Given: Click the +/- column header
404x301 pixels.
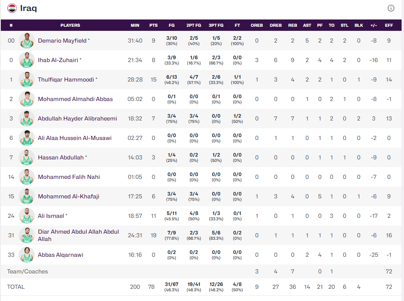Looking at the screenshot, I should pyautogui.click(x=373, y=25).
